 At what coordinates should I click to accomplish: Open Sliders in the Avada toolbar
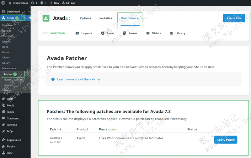coord(153,33)
